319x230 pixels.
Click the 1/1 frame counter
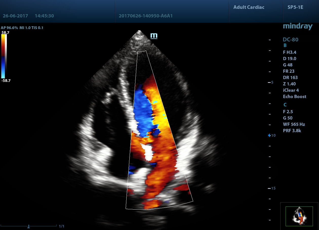click(x=62, y=226)
